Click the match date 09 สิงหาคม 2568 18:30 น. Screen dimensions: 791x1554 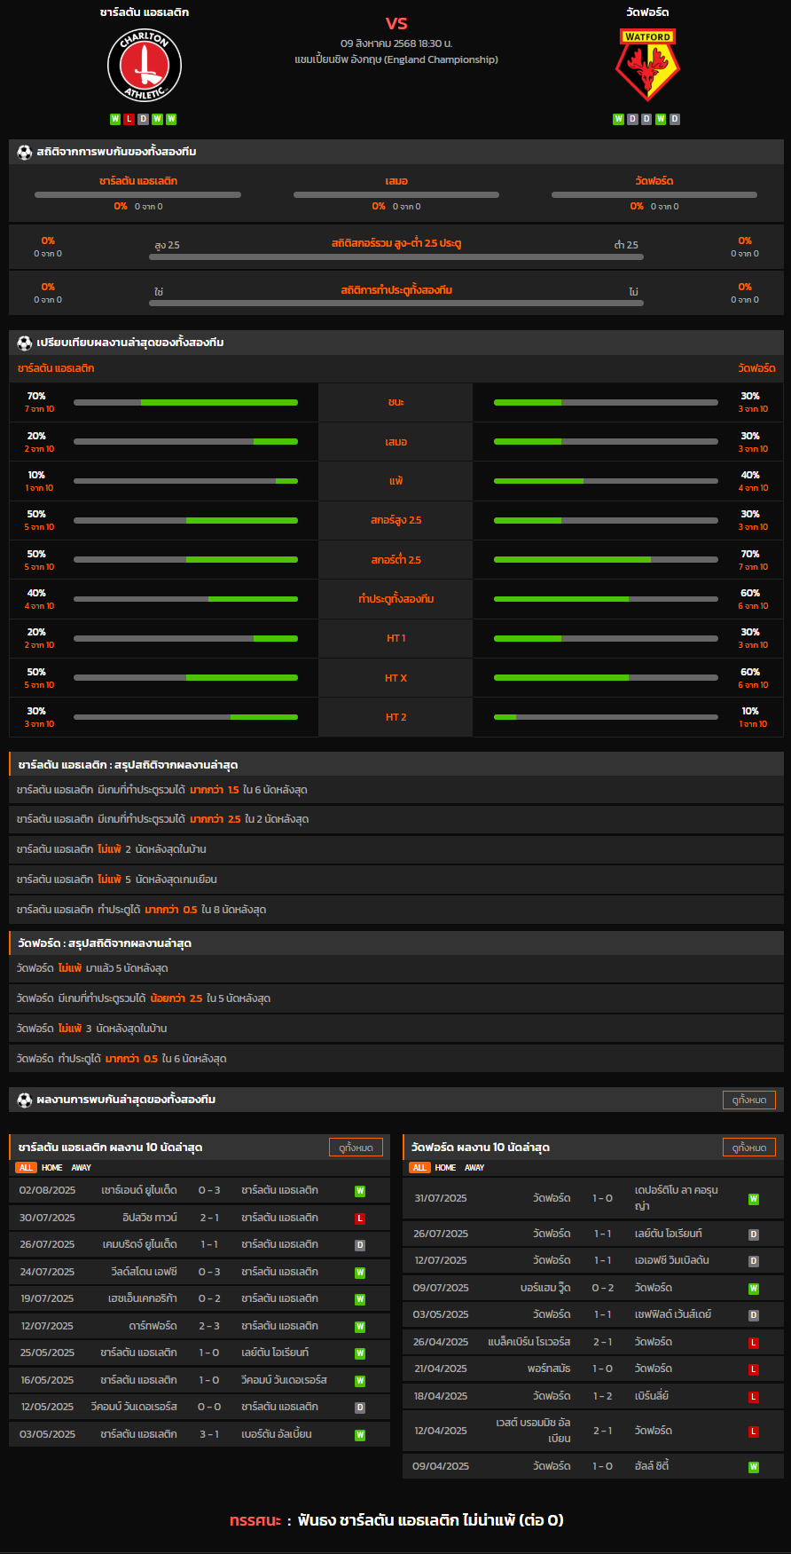pyautogui.click(x=396, y=43)
